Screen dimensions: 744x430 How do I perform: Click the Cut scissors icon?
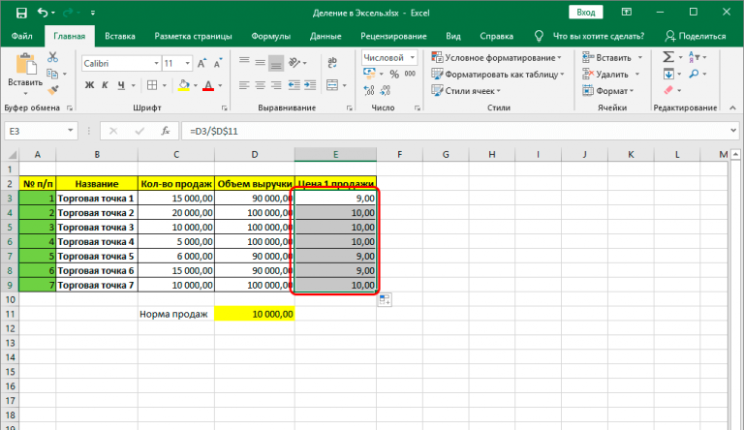point(54,58)
